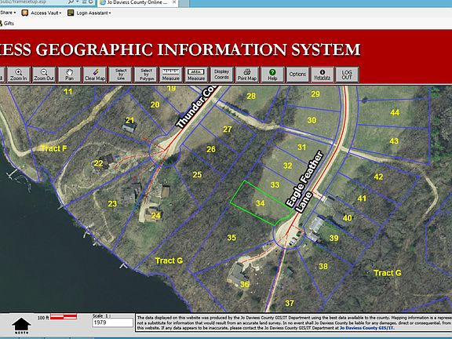Screen dimensions: 452x339
Task: Follow the Jo Daviess County GIS/IT link
Action: click(x=366, y=328)
